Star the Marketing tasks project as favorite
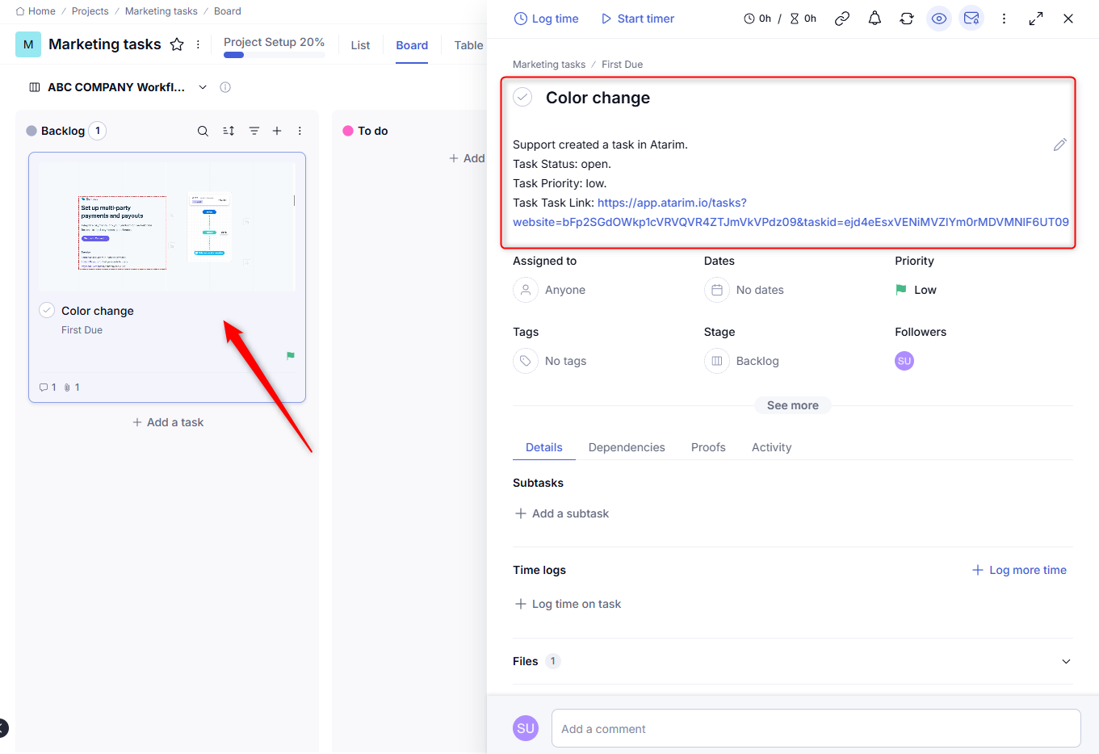Screen dimensions: 1099x754 (177, 44)
